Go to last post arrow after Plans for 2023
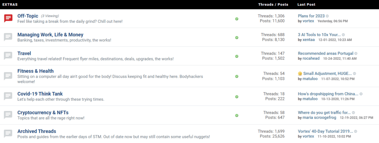 pos(327,16)
